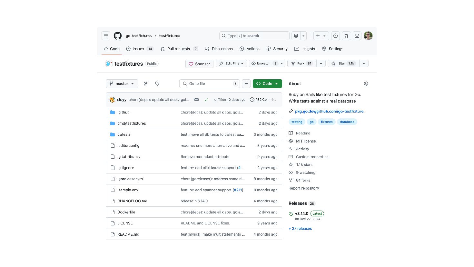Click the add file plus button
474x267 pixels.
coord(246,84)
